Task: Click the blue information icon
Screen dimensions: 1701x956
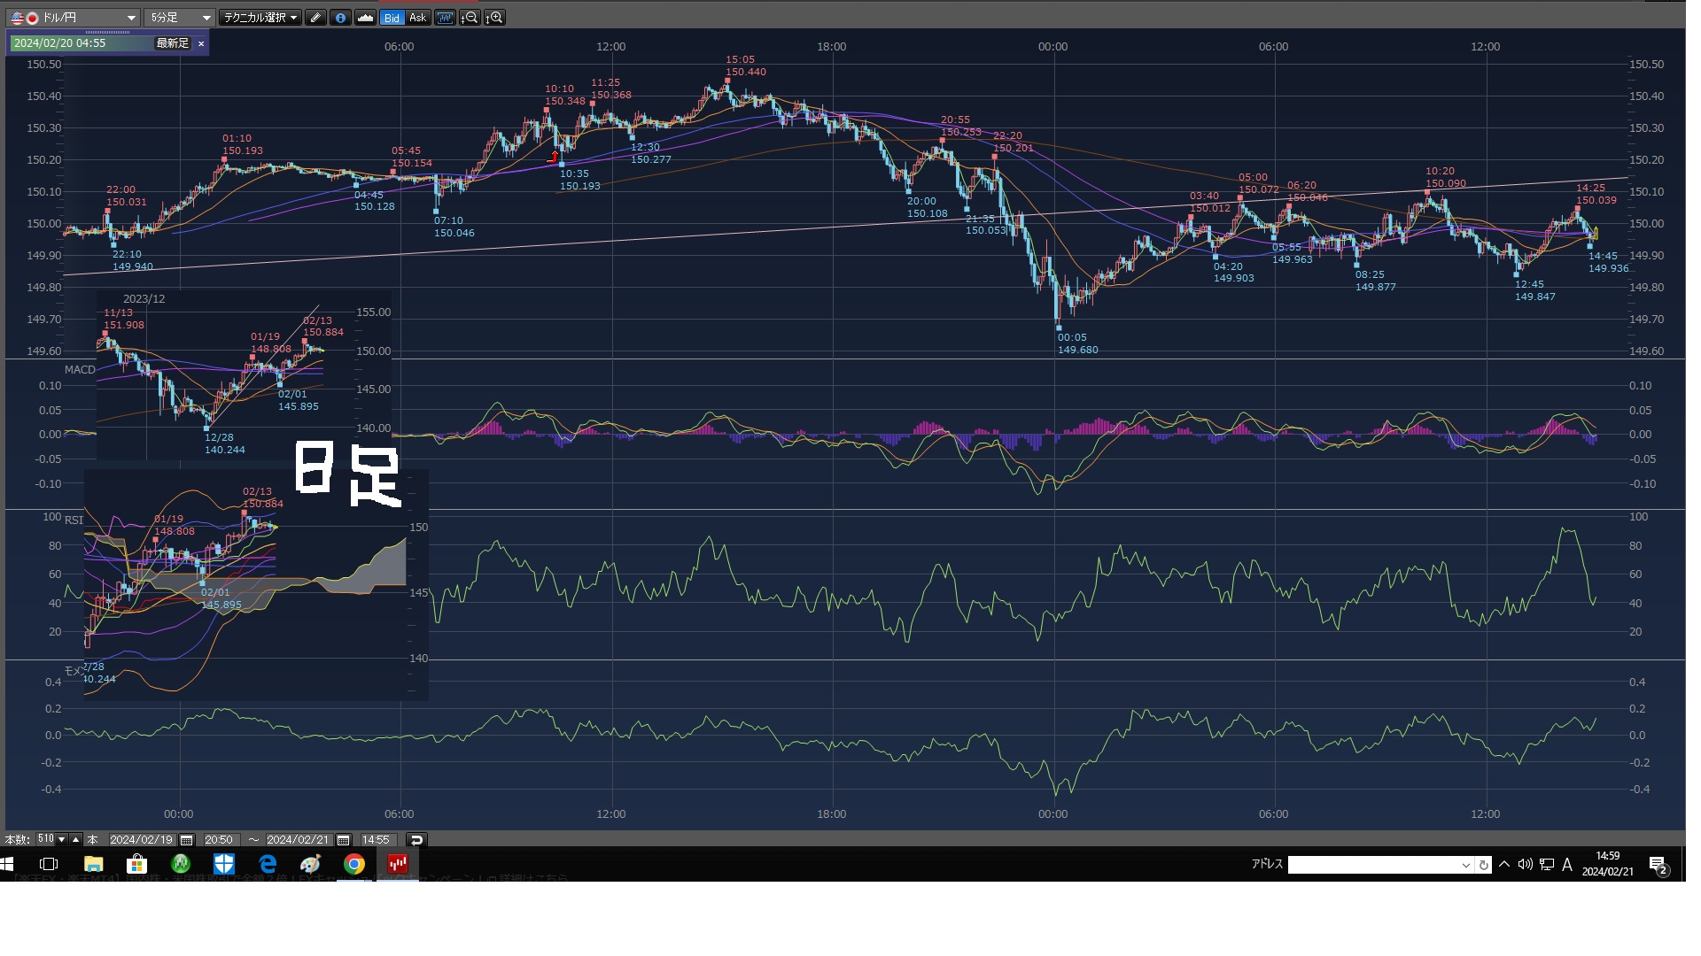Action: [x=340, y=18]
